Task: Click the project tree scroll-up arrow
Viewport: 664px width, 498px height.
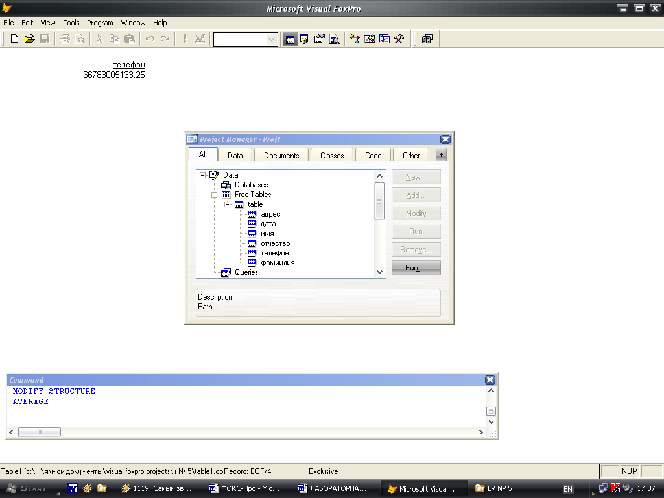Action: pos(379,176)
